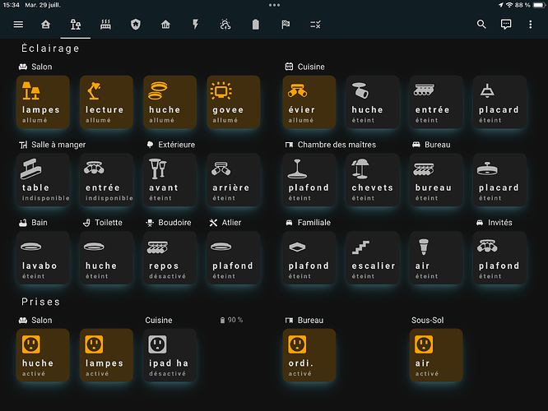Open the weather cloud tab
Image resolution: width=548 pixels, height=411 pixels.
[225, 25]
